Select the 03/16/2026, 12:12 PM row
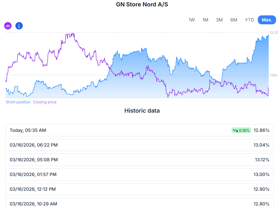The height and width of the screenshot is (208, 278). tap(139, 189)
